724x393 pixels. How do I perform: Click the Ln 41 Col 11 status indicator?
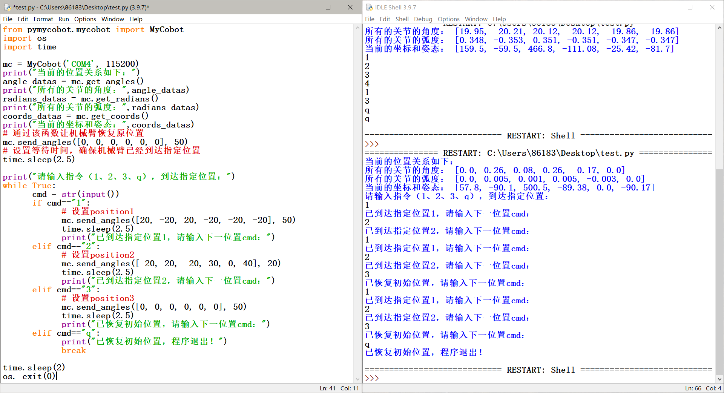click(x=339, y=388)
